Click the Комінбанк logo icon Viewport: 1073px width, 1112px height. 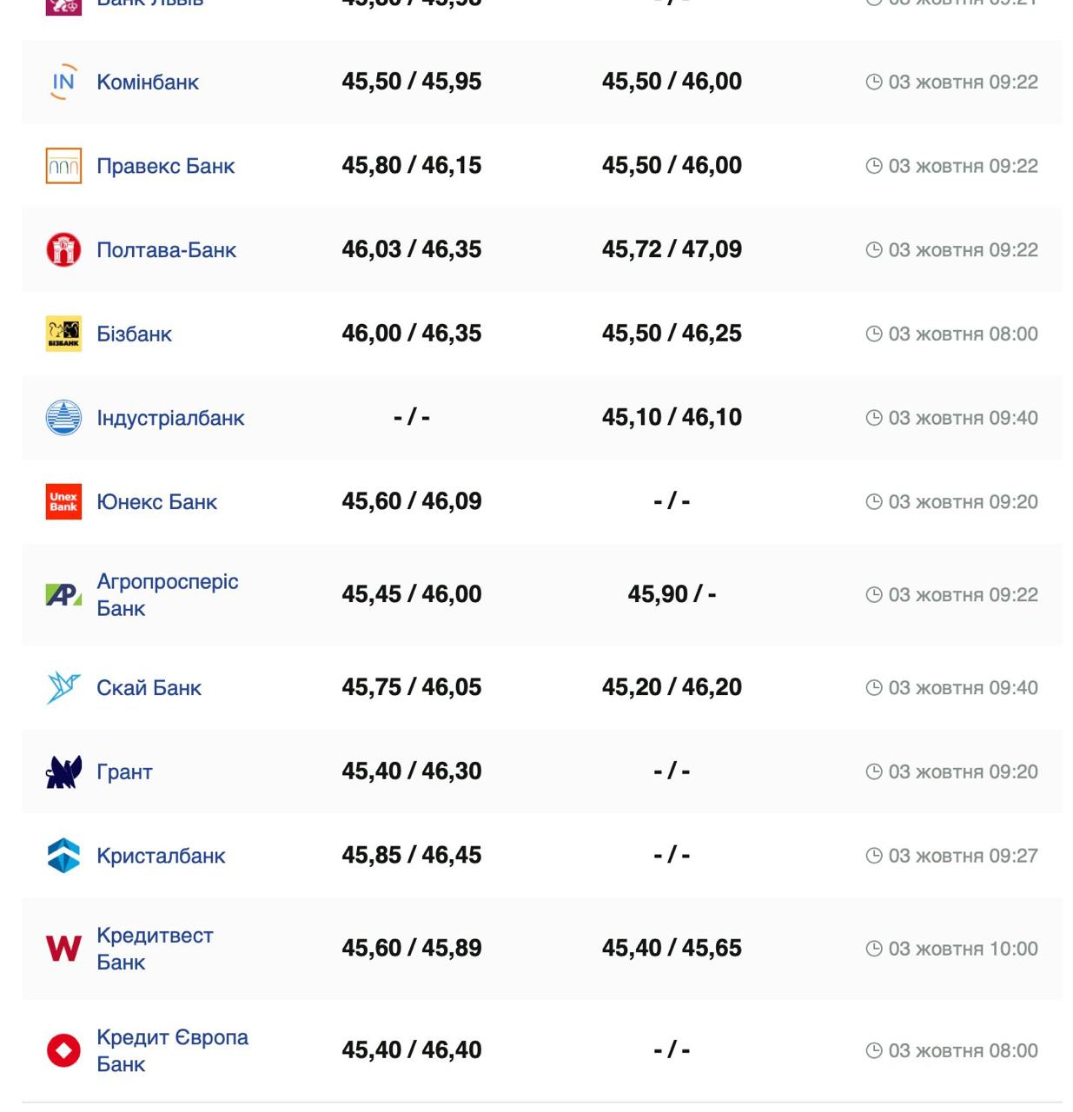pyautogui.click(x=63, y=82)
